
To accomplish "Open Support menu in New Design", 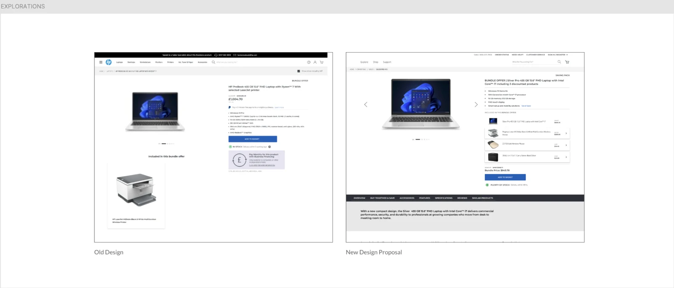I will [x=387, y=62].
